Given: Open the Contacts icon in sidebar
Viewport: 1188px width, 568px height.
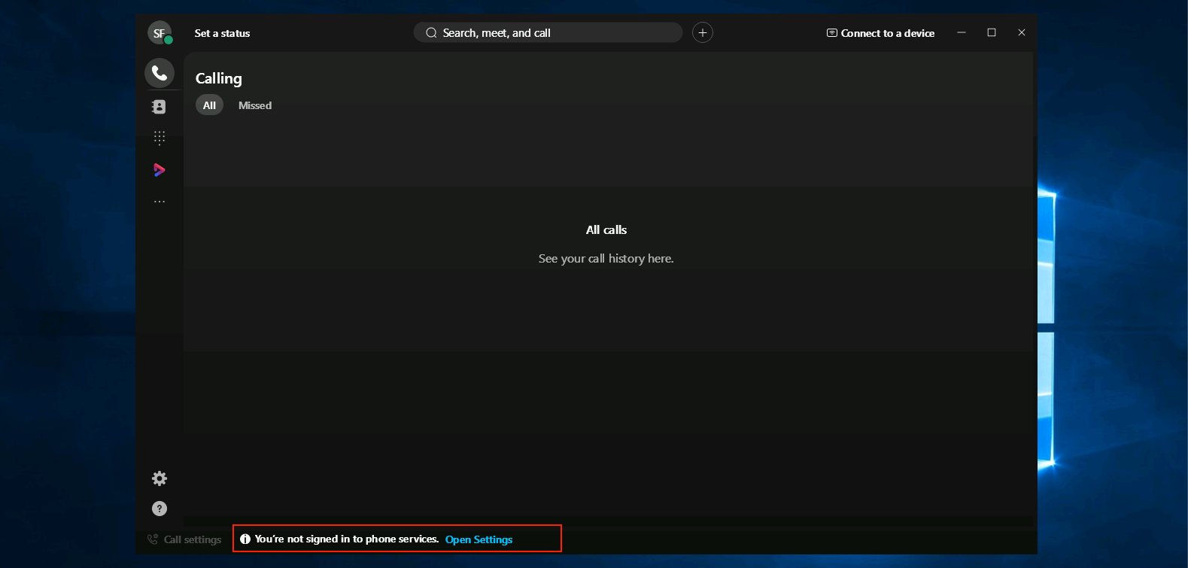Looking at the screenshot, I should point(159,107).
